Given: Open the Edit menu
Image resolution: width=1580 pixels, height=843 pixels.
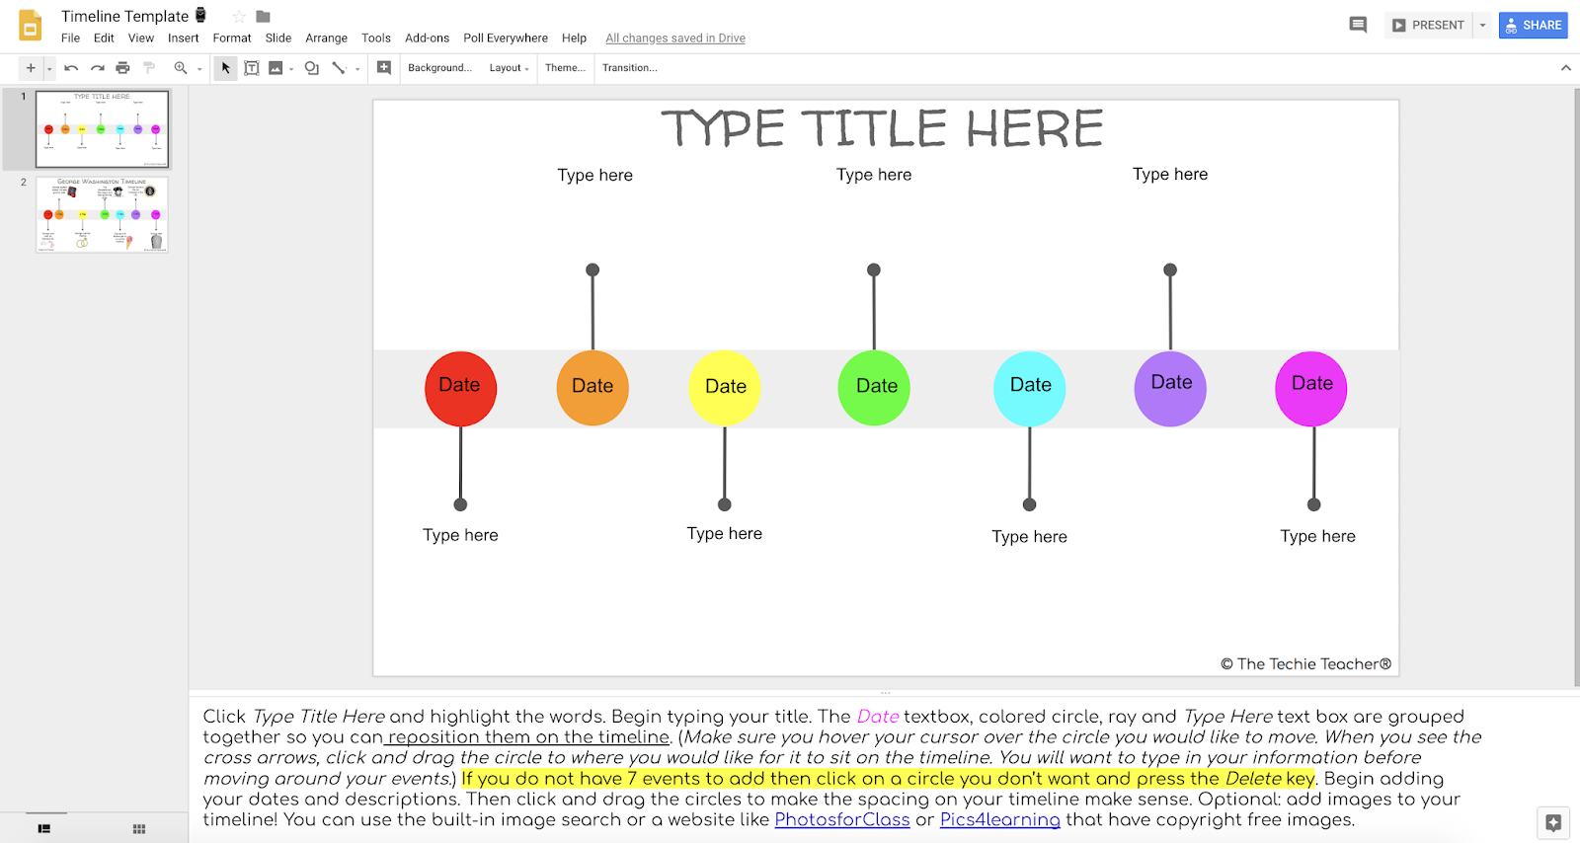Looking at the screenshot, I should (x=104, y=38).
